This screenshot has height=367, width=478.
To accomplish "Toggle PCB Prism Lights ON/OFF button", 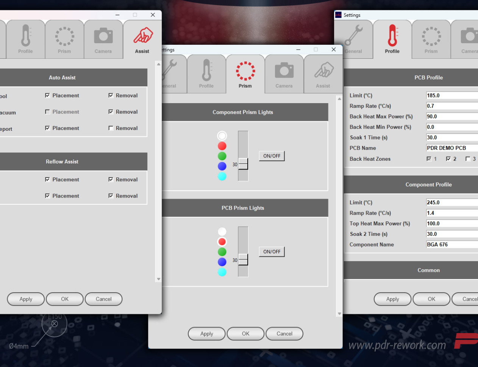I will coord(272,252).
